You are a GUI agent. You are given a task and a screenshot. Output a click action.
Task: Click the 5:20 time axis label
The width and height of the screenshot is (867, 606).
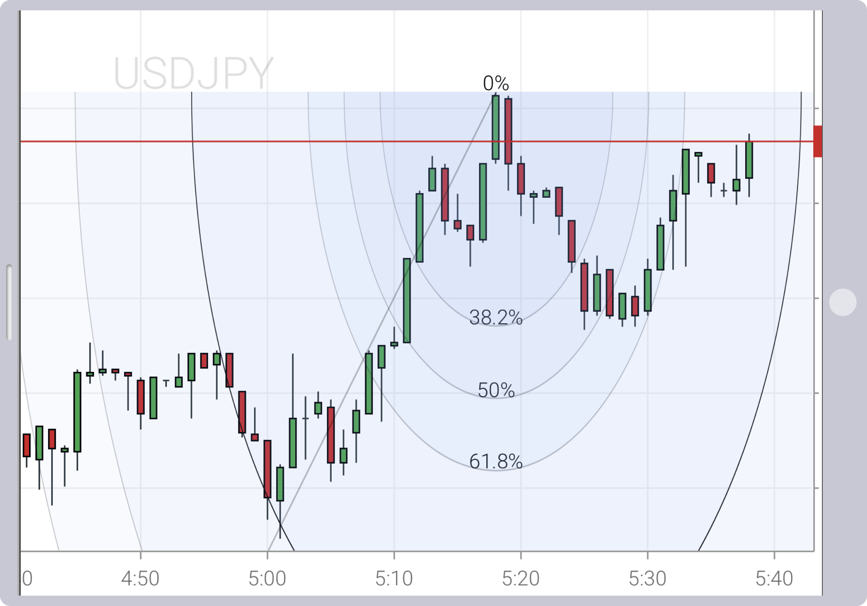(x=521, y=578)
